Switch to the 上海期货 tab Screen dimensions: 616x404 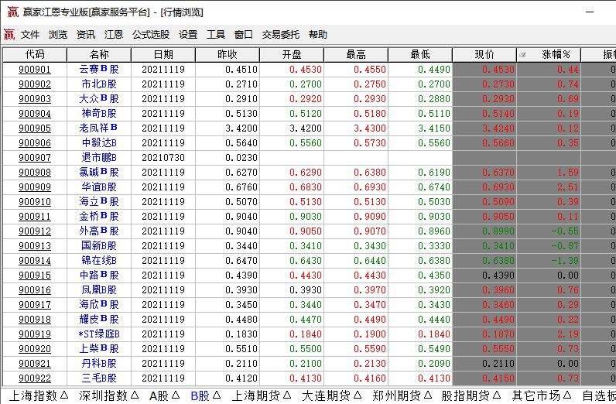pos(262,395)
